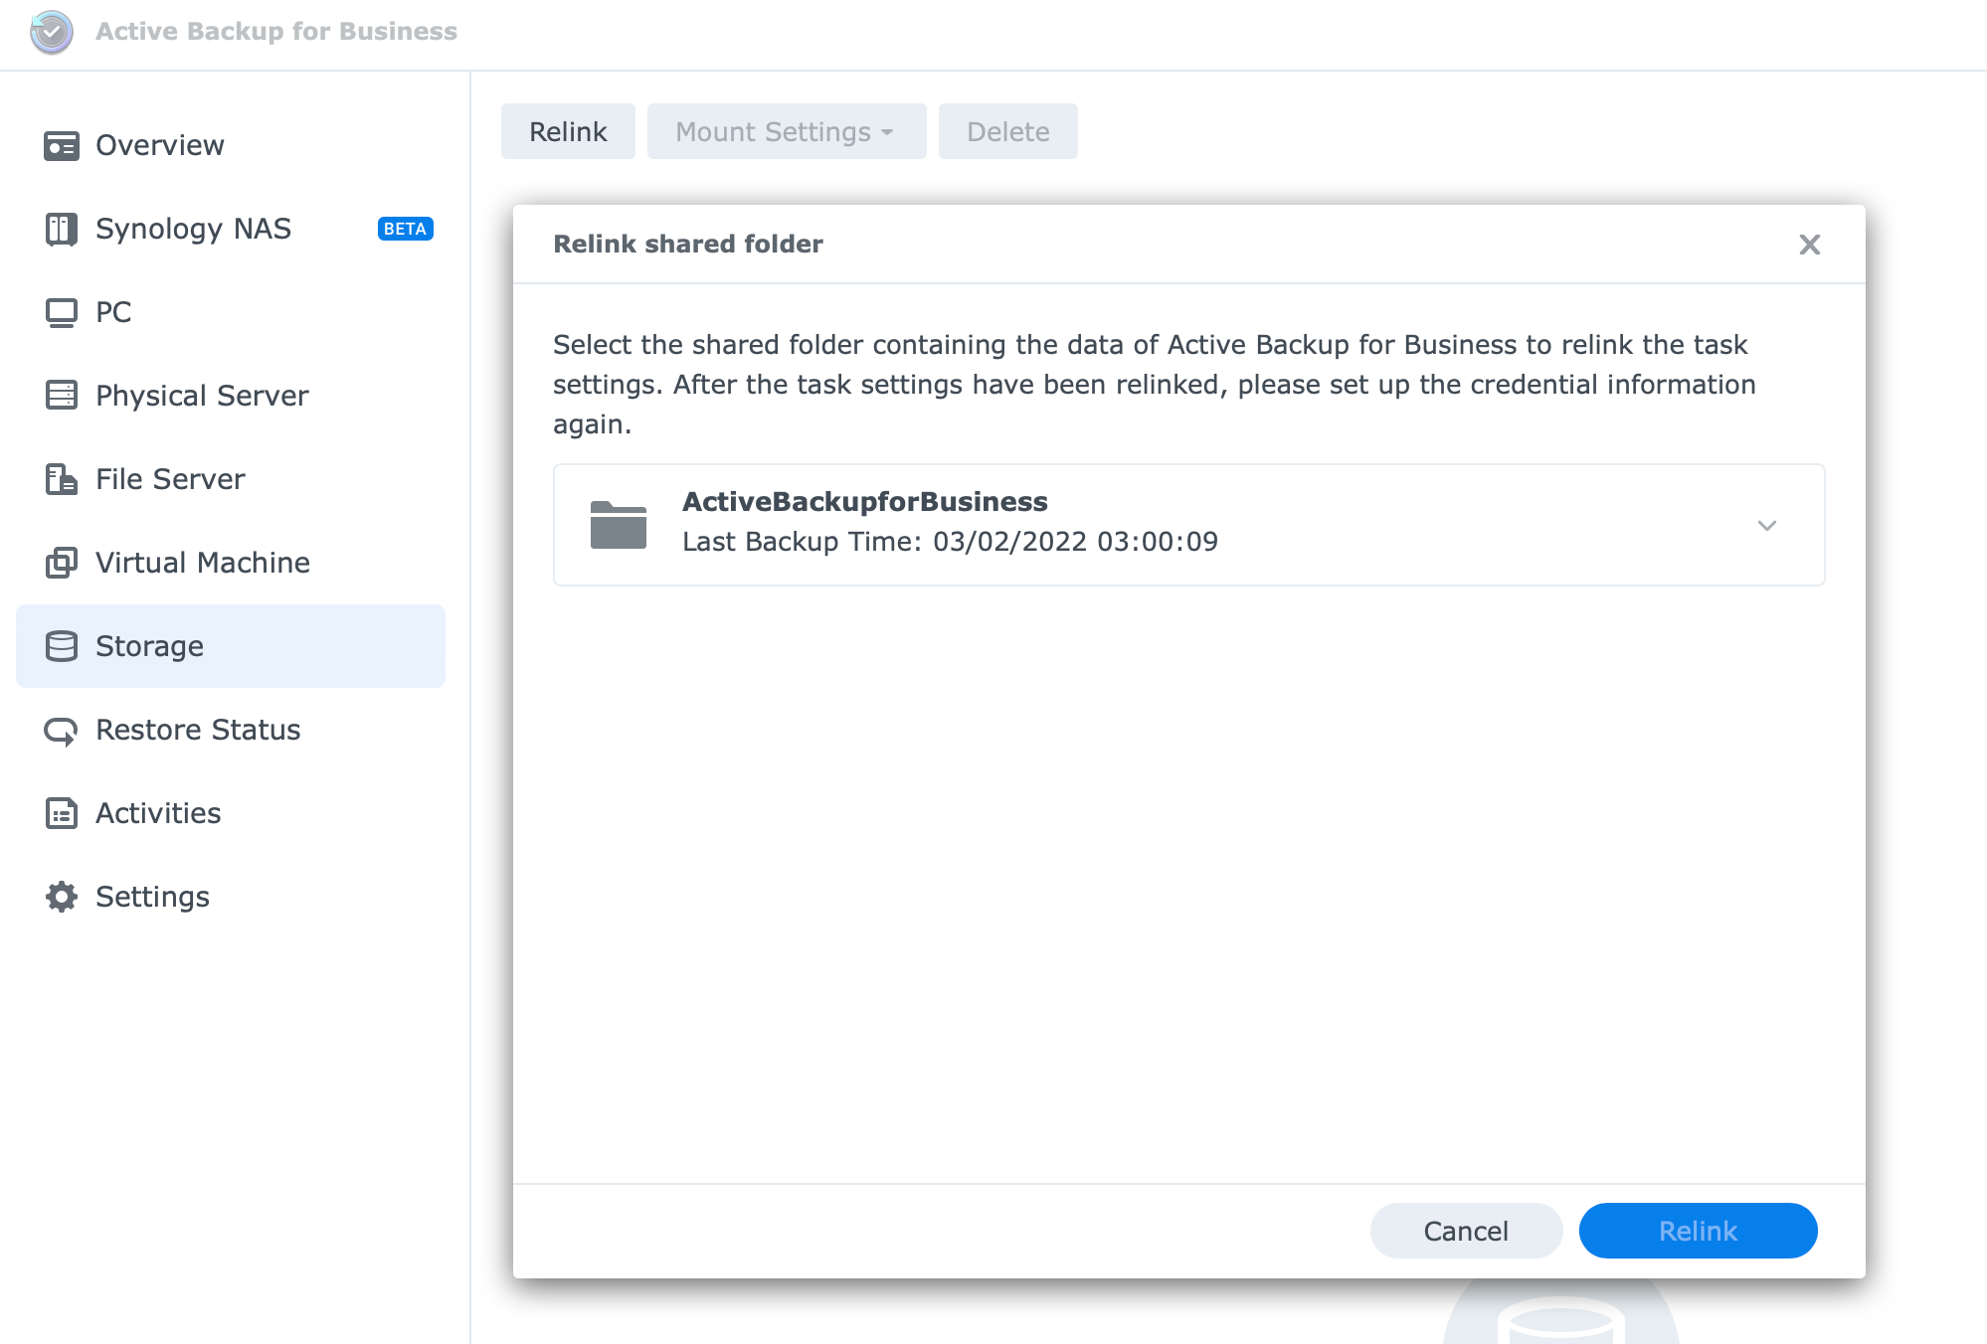Click the Virtual Machine icon
This screenshot has width=1987, height=1344.
62,563
